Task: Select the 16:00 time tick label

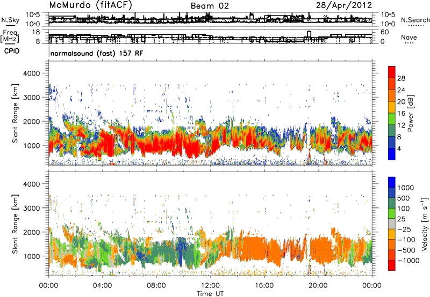Action: pyautogui.click(x=264, y=286)
